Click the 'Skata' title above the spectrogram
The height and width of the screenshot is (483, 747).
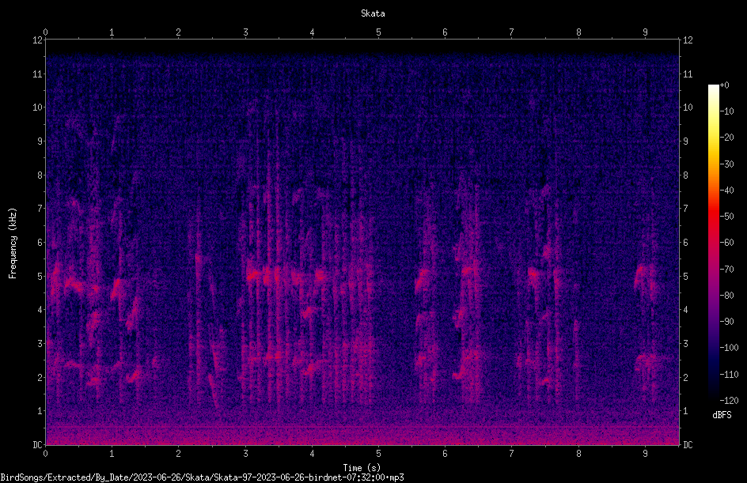pyautogui.click(x=373, y=13)
